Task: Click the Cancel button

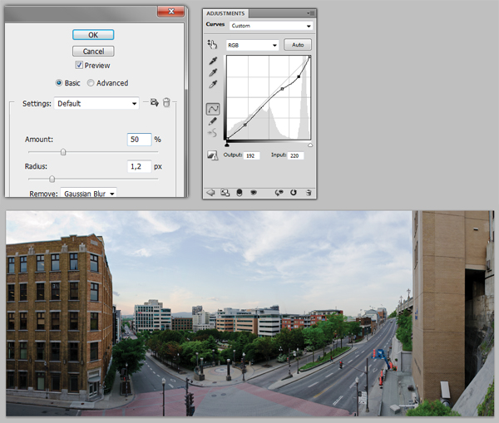Action: click(x=93, y=52)
